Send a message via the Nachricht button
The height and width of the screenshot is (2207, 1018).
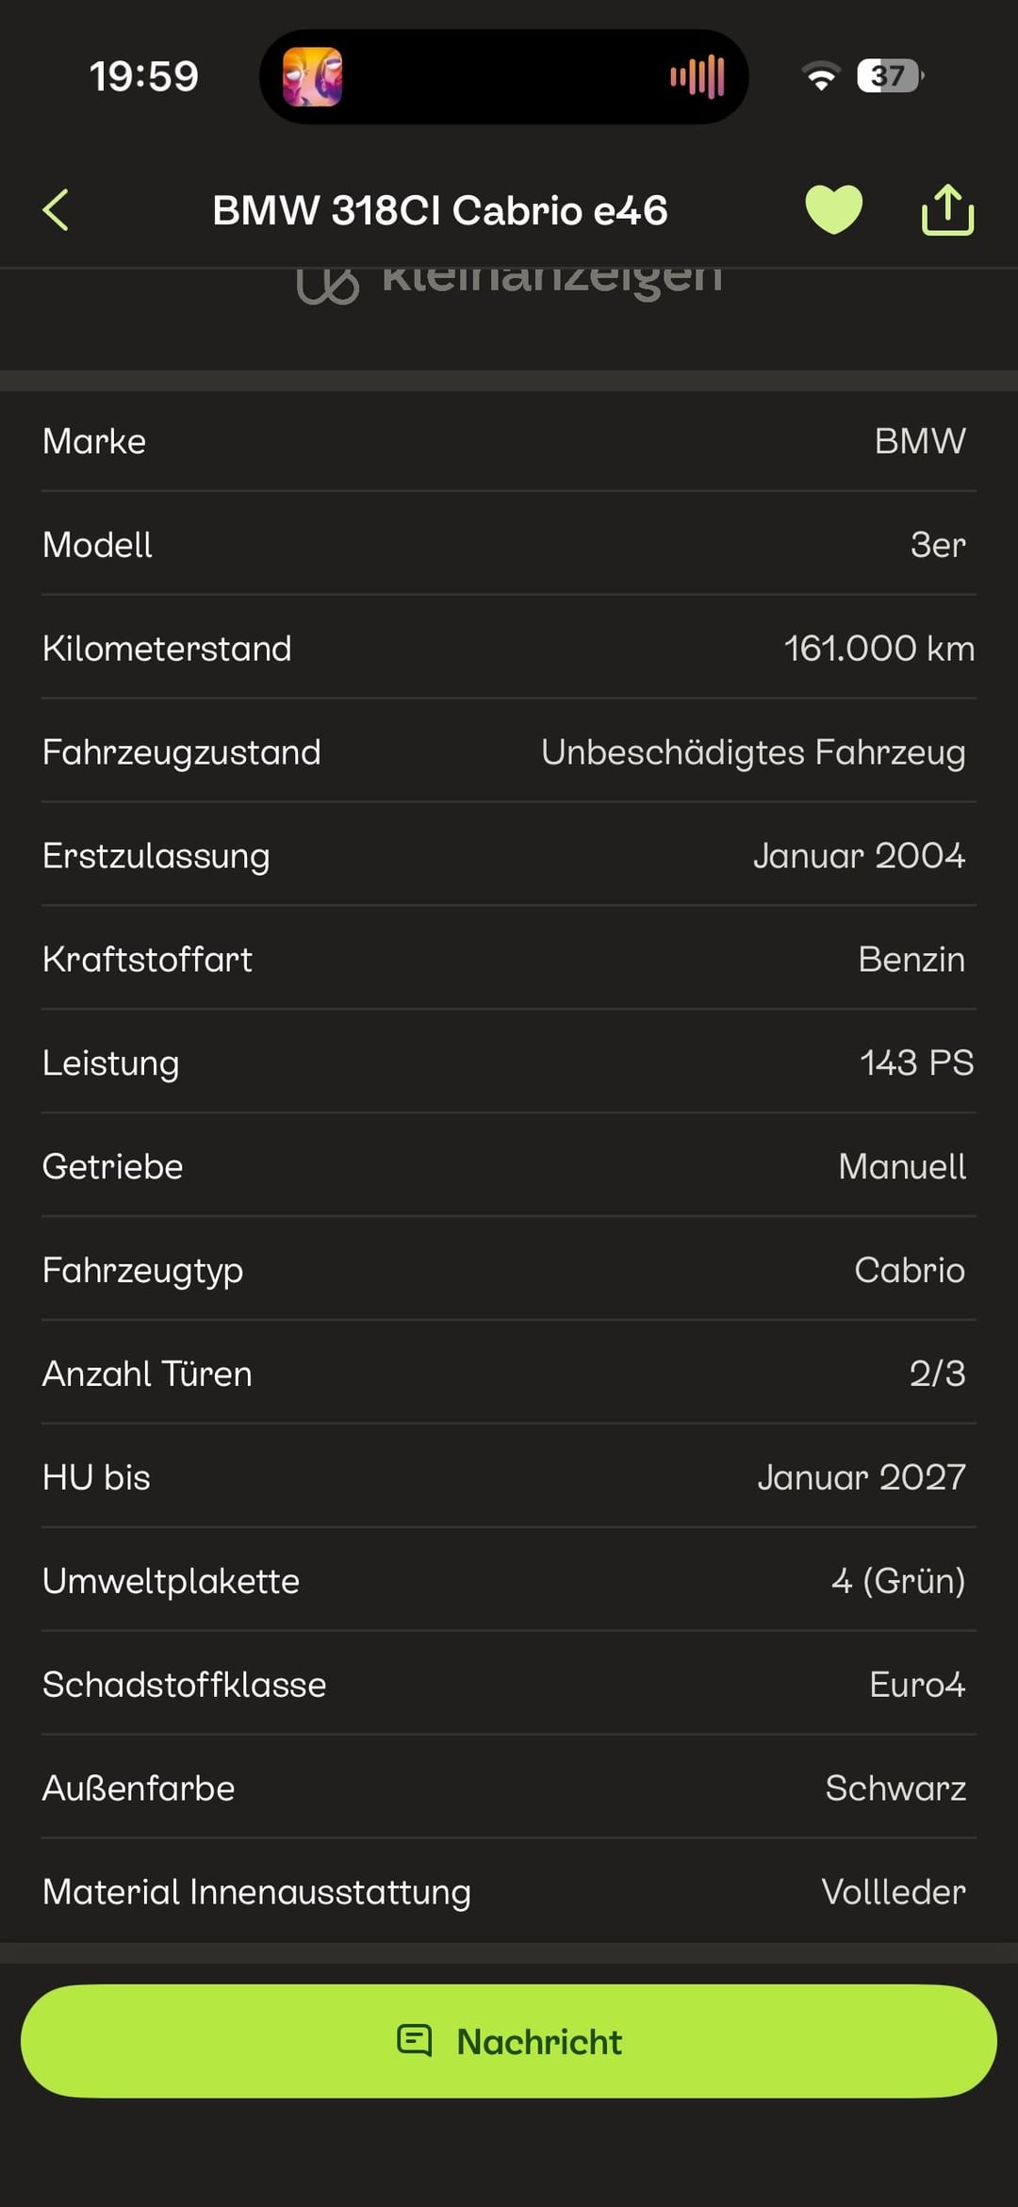pos(509,2040)
